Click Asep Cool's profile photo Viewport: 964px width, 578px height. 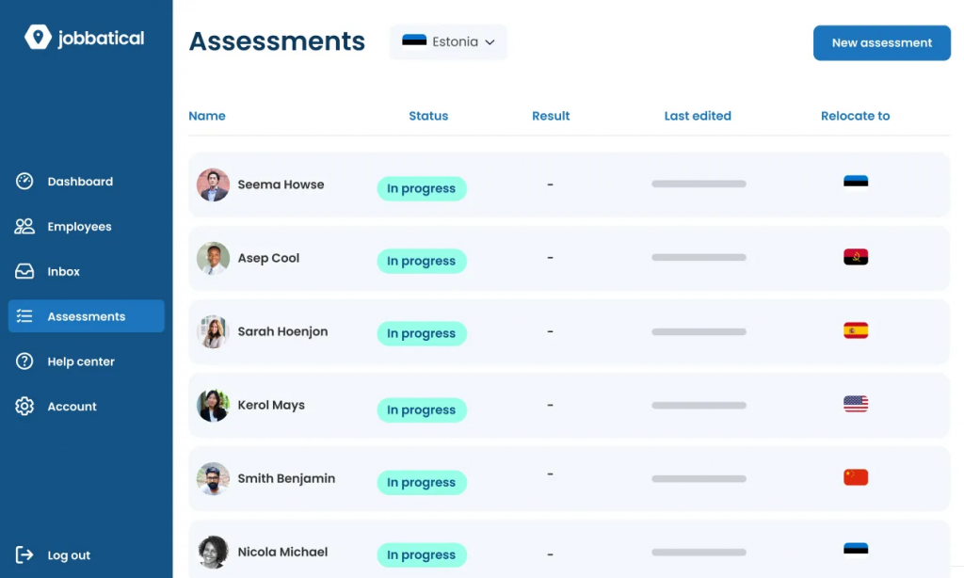click(x=213, y=258)
